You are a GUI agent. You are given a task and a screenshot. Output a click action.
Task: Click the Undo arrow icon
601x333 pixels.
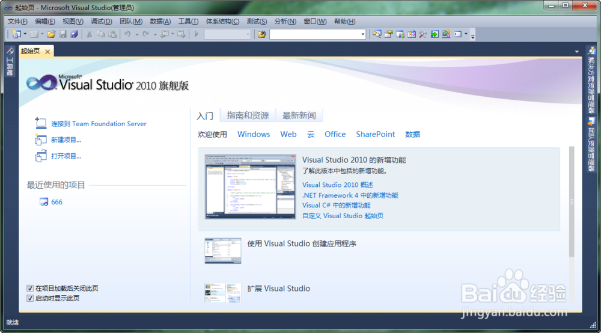click(x=127, y=34)
